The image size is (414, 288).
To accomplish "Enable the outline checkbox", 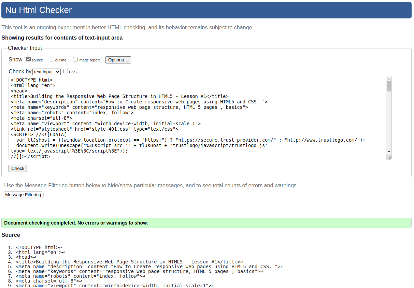I will (52, 59).
